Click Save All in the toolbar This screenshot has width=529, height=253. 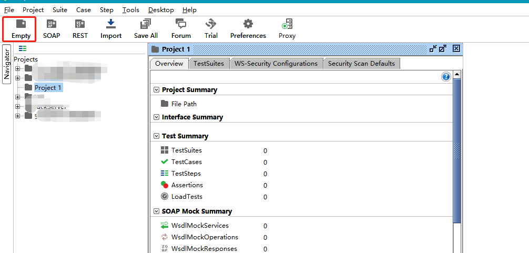click(146, 29)
